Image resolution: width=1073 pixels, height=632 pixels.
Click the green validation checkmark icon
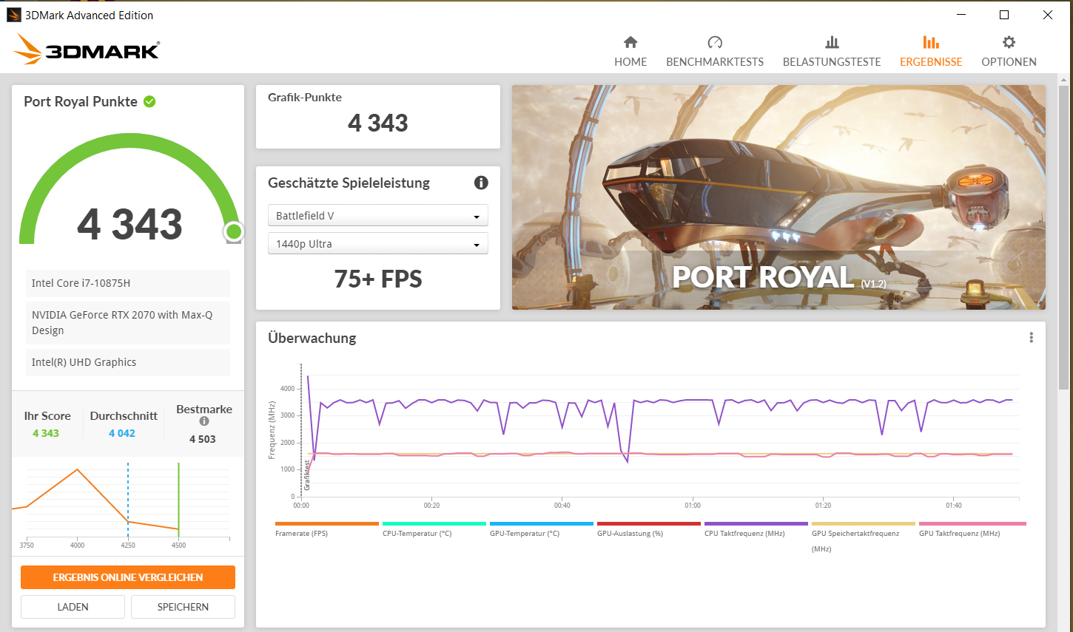tap(149, 101)
